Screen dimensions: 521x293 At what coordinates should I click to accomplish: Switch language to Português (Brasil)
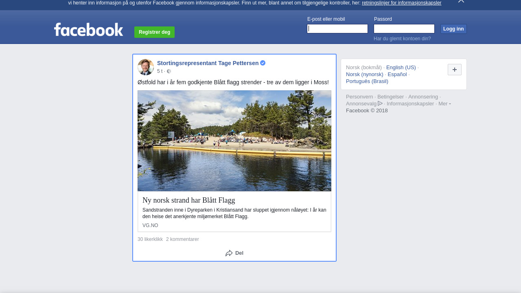point(367,81)
